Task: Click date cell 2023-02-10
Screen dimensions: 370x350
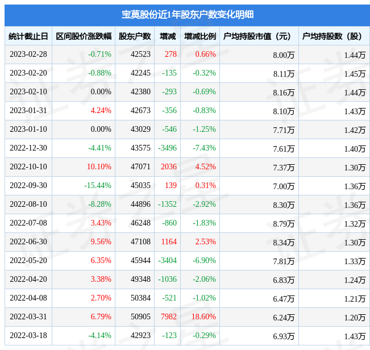Action: (x=28, y=91)
